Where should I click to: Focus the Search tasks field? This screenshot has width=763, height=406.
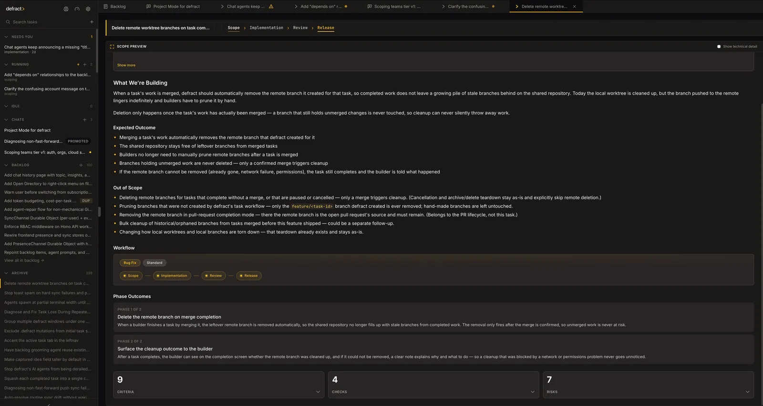[48, 22]
